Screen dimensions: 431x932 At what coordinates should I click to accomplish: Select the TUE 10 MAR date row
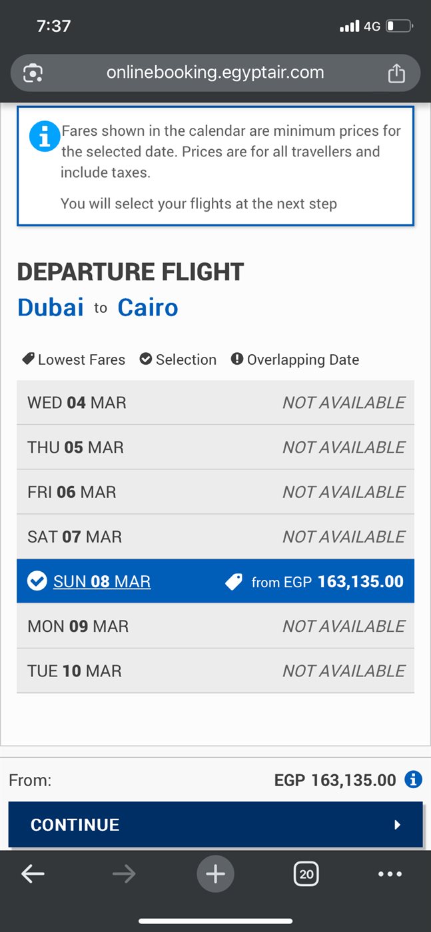coord(215,671)
